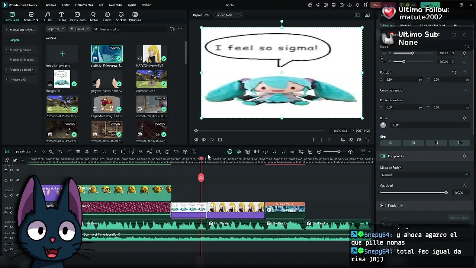Click the microphone voiceover record icon
Viewport: 476px width, 268px height.
coord(283,152)
